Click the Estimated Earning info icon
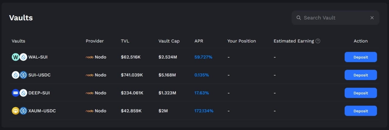Image resolution: width=389 pixels, height=130 pixels. (x=318, y=41)
